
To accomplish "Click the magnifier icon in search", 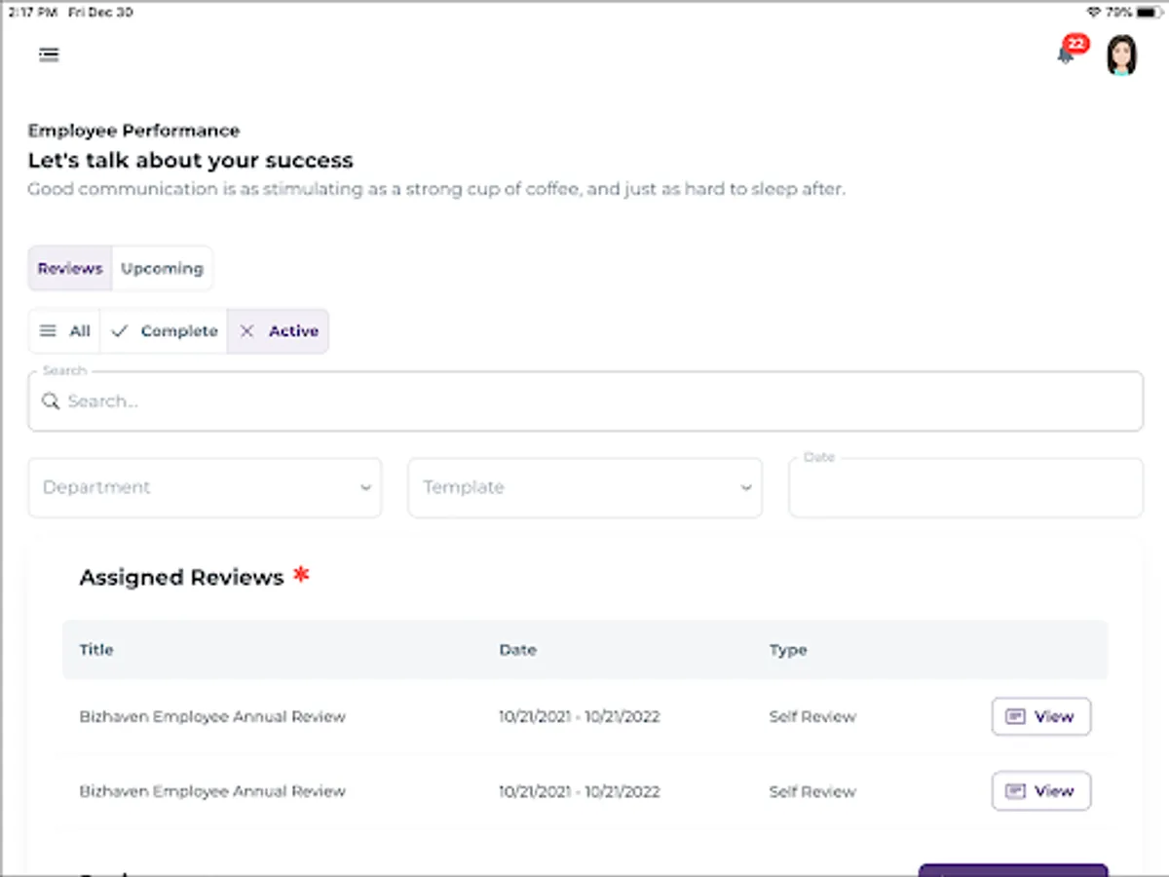I will [51, 400].
